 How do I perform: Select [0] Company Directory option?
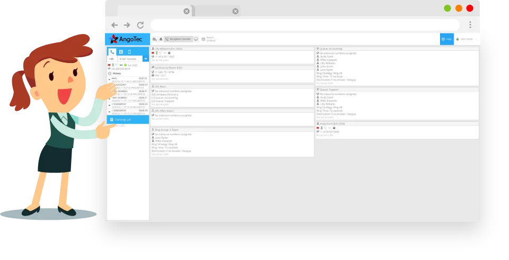(x=165, y=94)
